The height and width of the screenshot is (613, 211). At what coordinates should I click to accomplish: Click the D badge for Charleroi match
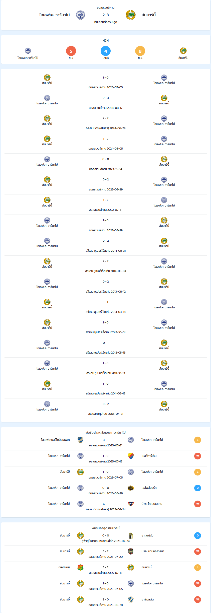tap(197, 535)
